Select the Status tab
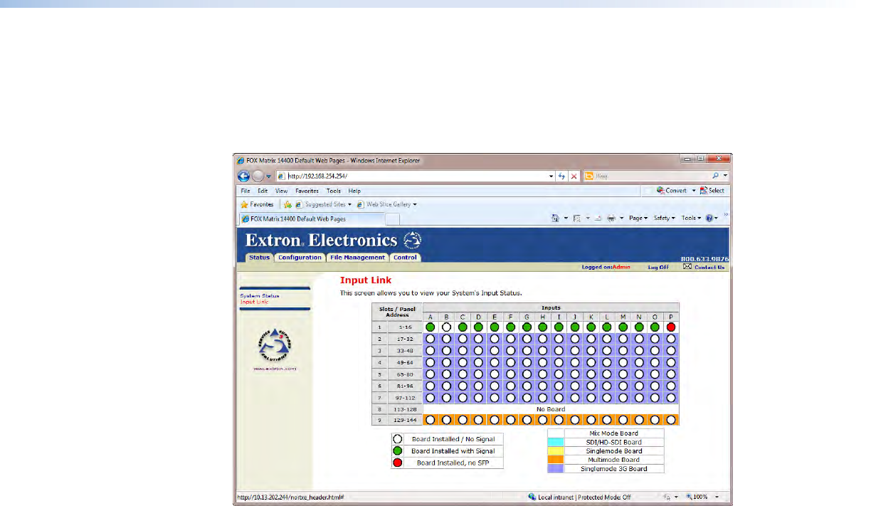Screen dimensions: 871x506 259,258
